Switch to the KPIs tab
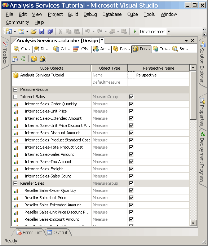The image size is (208, 246). coord(81,49)
